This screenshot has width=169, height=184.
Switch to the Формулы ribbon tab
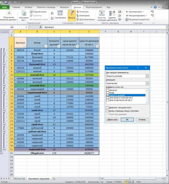coord(64,7)
